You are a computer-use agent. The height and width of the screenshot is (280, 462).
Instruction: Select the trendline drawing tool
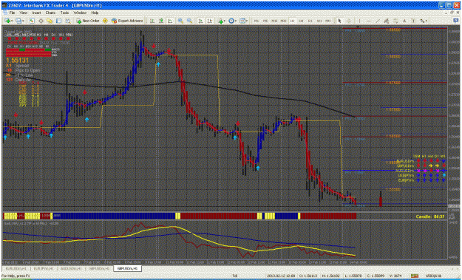(x=378, y=21)
